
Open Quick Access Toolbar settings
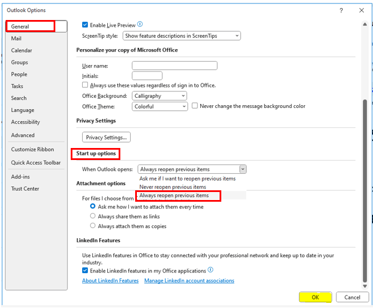(36, 163)
